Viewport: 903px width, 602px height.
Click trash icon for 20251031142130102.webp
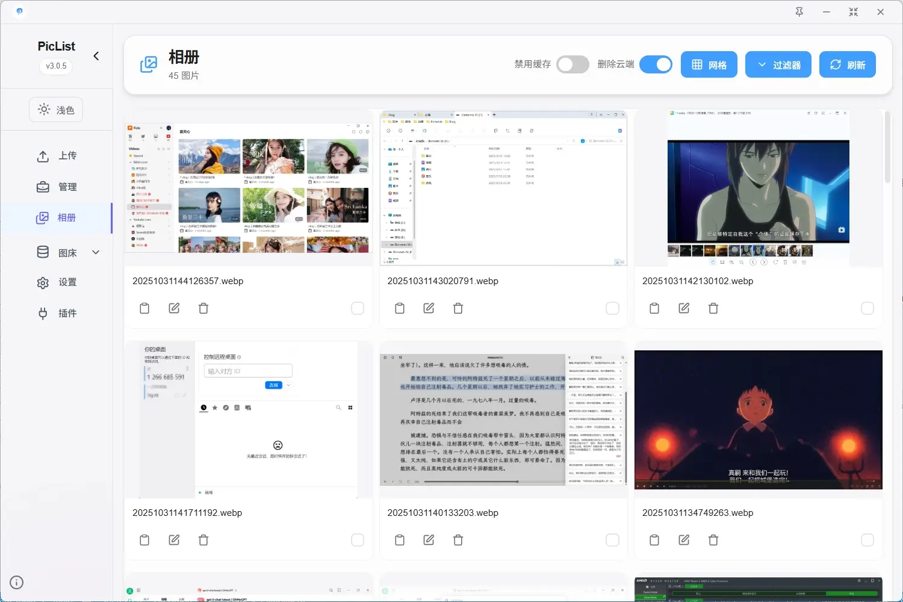click(713, 308)
